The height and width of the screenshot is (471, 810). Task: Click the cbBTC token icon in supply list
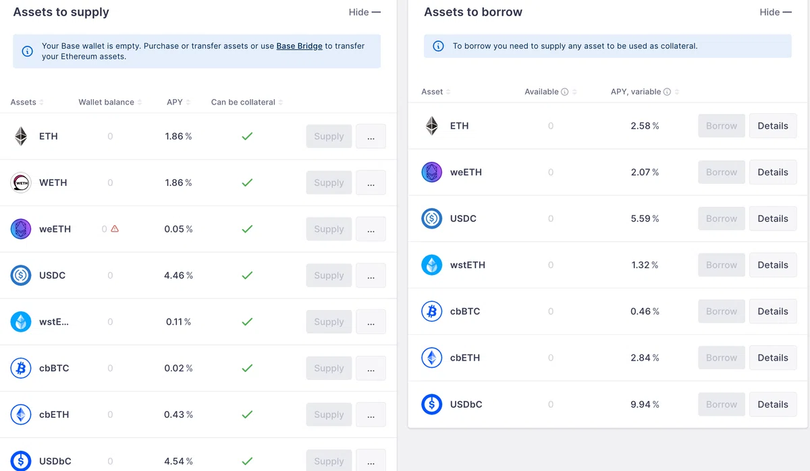(21, 369)
